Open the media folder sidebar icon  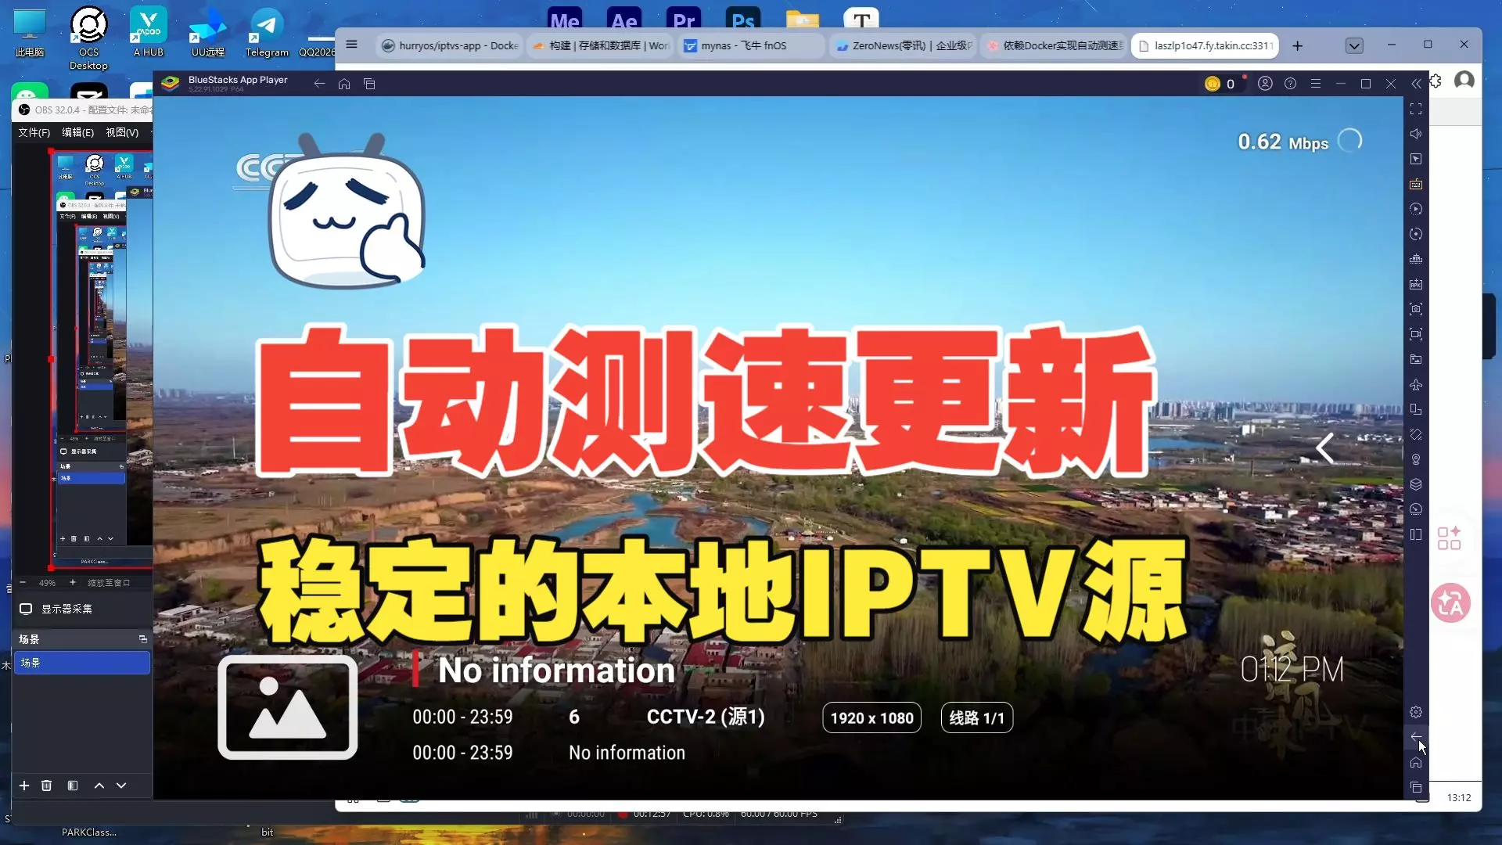point(1416,359)
